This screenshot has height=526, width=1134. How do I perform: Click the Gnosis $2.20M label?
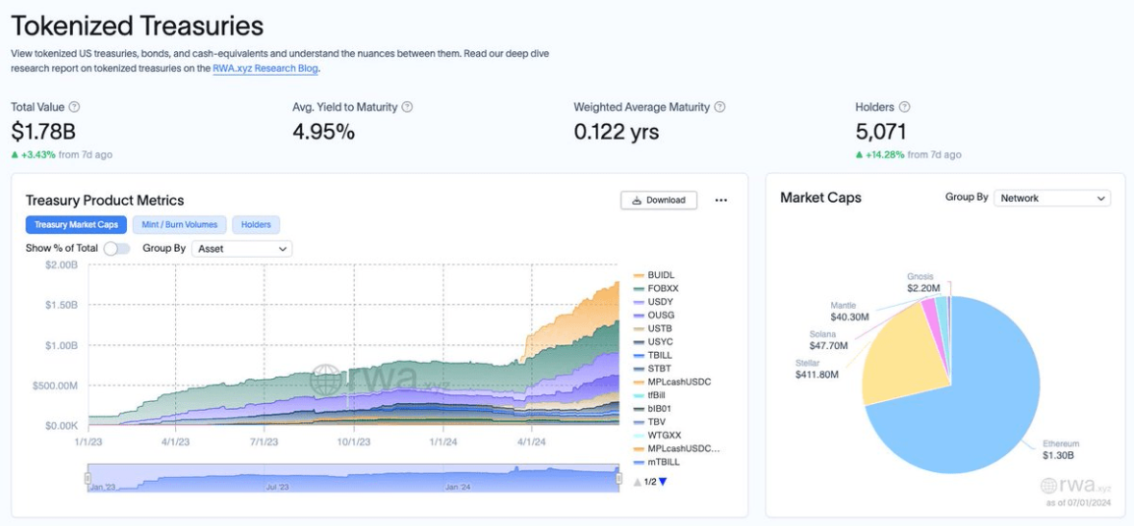click(924, 282)
